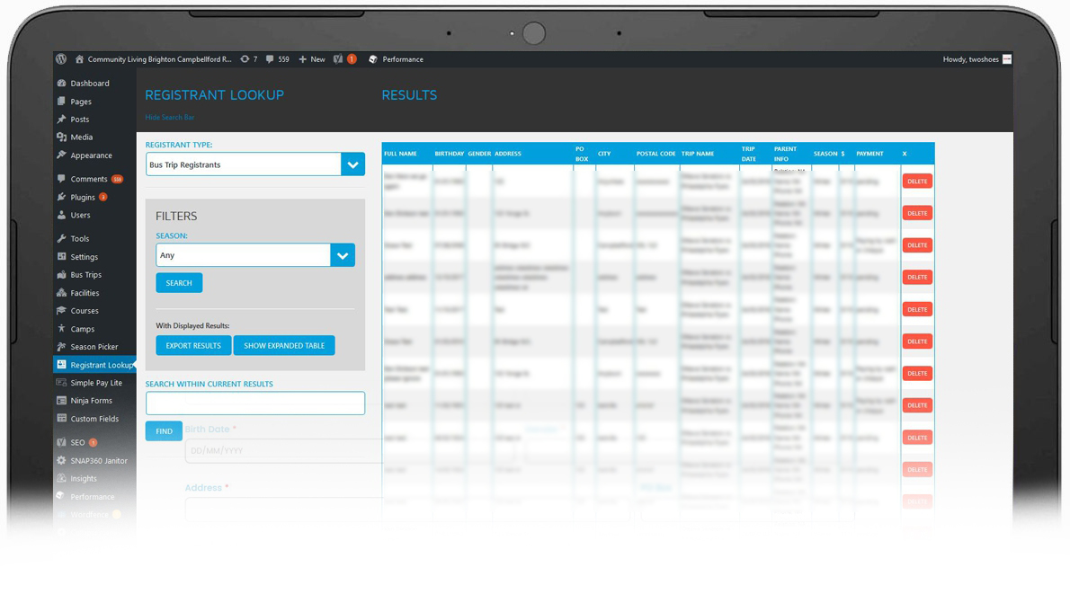Select the Bus Trip Registrants combo box
The width and height of the screenshot is (1070, 594).
[x=255, y=164]
